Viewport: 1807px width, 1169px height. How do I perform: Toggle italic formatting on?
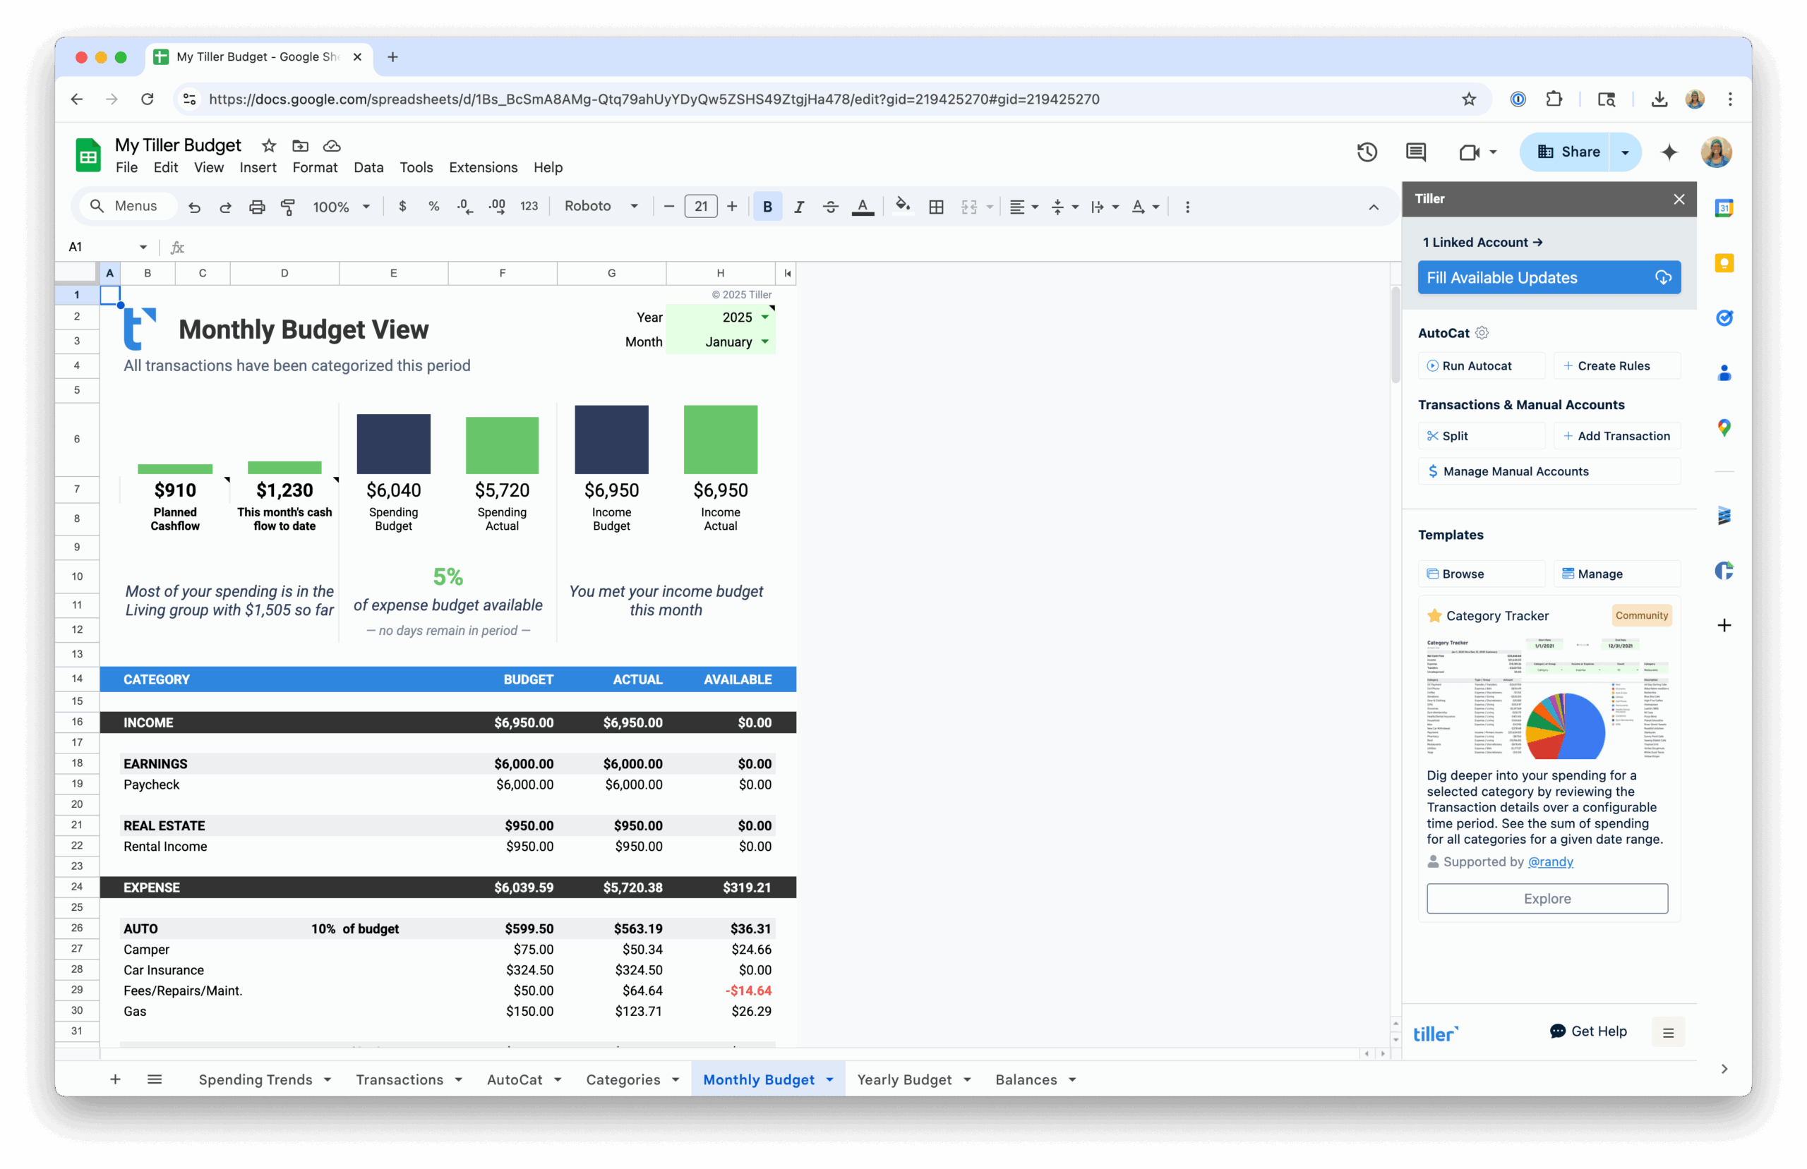click(799, 206)
